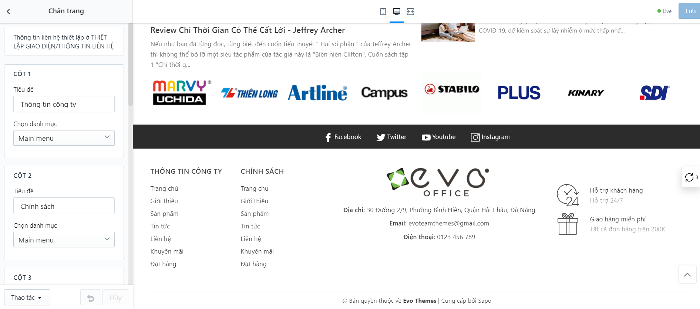Click the Cột 1 Tiêu đề input field

pyautogui.click(x=64, y=104)
